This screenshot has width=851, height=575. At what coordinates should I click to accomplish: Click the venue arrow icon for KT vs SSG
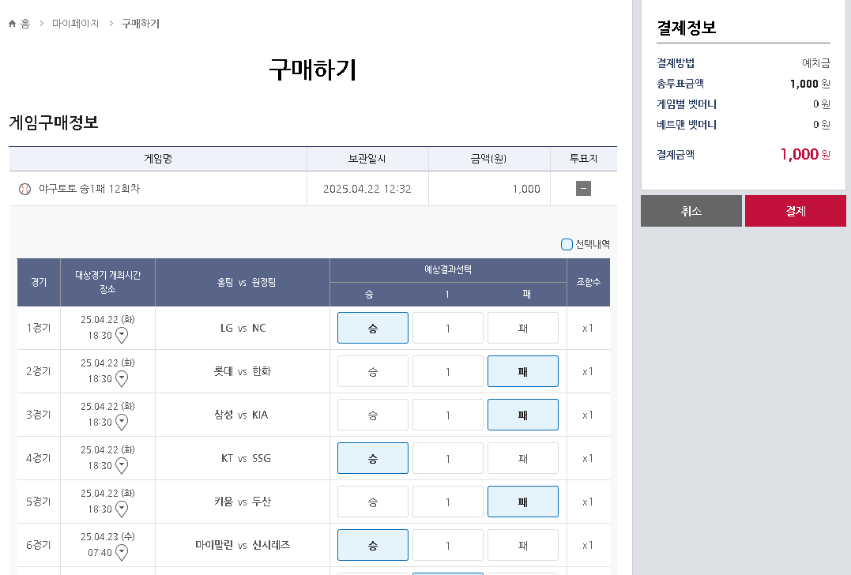tap(121, 465)
